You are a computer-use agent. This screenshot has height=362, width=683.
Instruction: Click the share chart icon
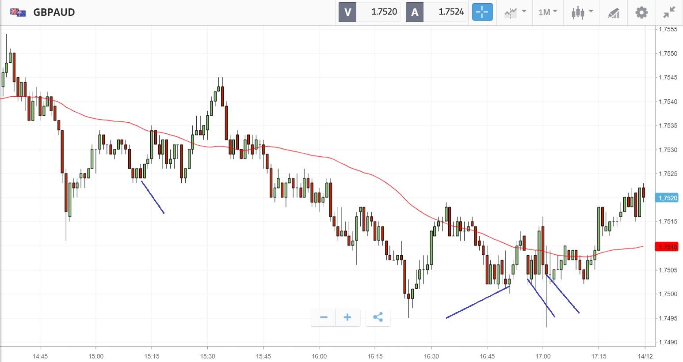tap(378, 317)
